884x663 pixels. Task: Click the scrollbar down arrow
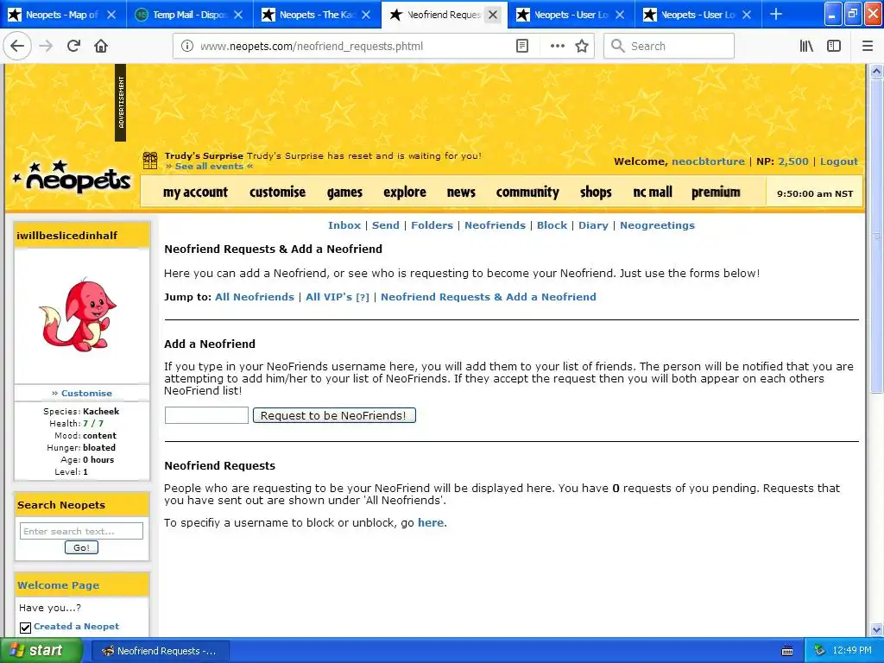pyautogui.click(x=876, y=629)
